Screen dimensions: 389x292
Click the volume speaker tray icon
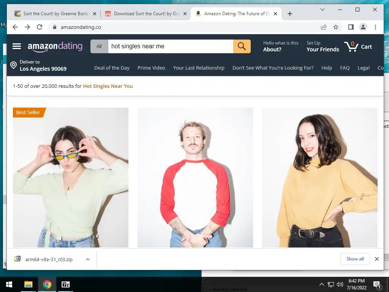pyautogui.click(x=340, y=284)
